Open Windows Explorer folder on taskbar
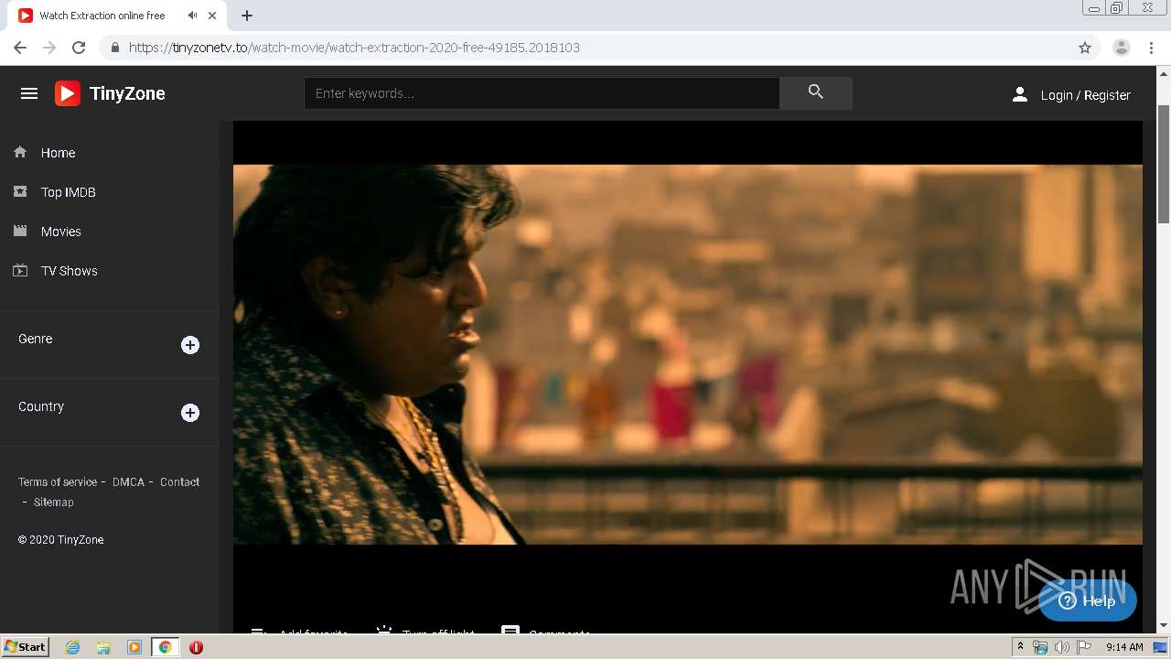Image resolution: width=1171 pixels, height=659 pixels. [x=103, y=647]
